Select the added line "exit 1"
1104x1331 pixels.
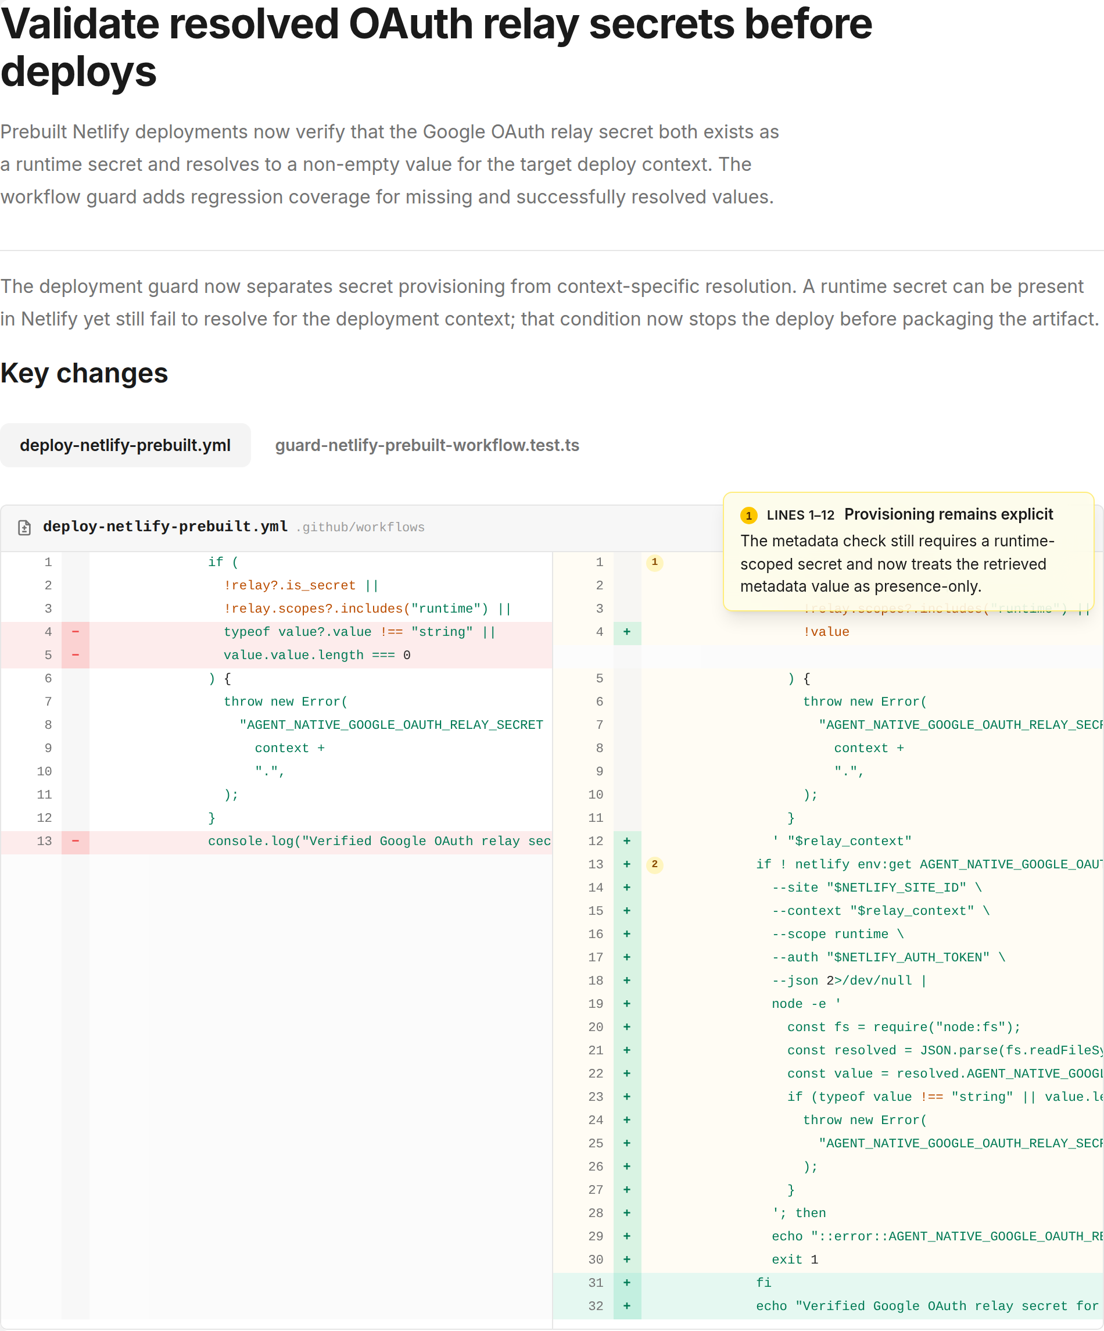(829, 1260)
